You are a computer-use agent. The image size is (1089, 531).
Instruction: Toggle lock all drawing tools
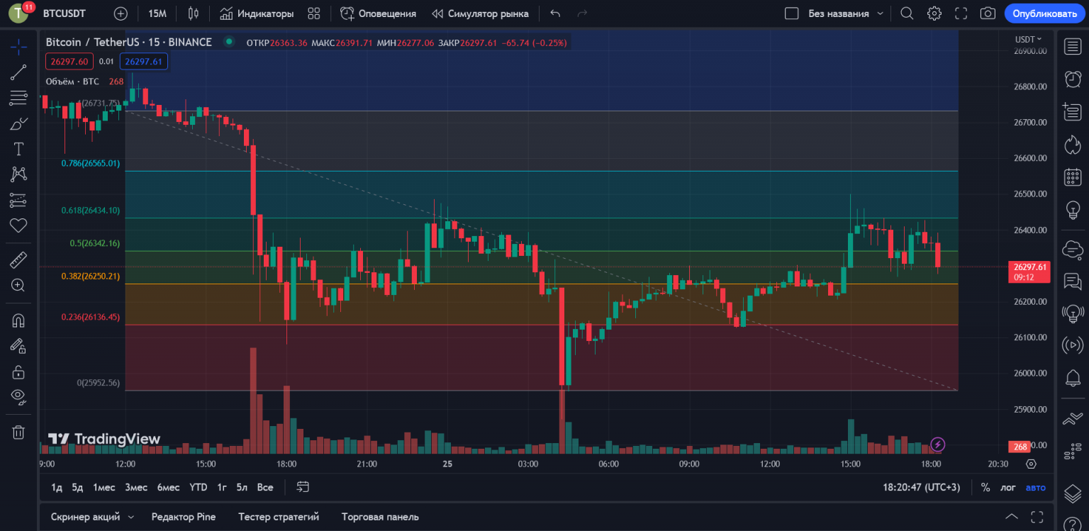18,371
